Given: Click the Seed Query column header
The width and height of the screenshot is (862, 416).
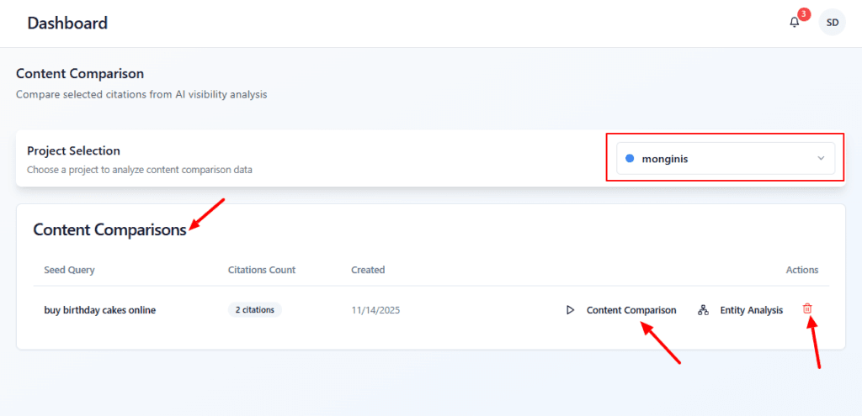Looking at the screenshot, I should [69, 270].
